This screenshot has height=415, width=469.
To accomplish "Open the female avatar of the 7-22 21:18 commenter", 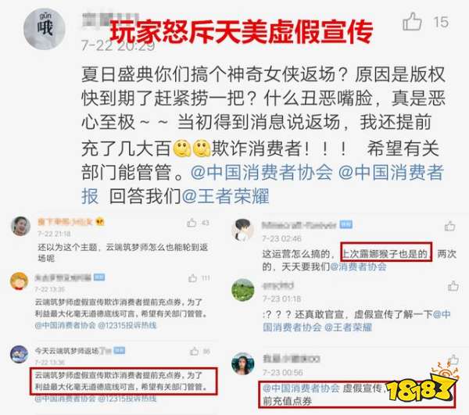I will pyautogui.click(x=20, y=226).
